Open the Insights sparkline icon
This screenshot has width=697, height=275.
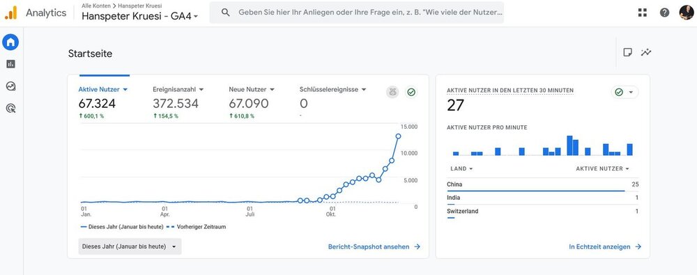(x=646, y=52)
